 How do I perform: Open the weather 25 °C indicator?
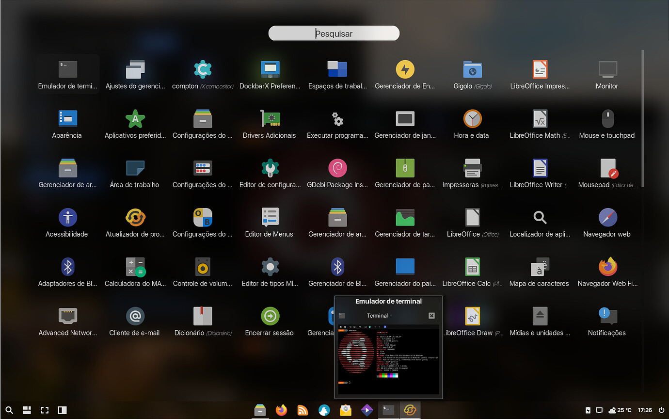point(620,410)
